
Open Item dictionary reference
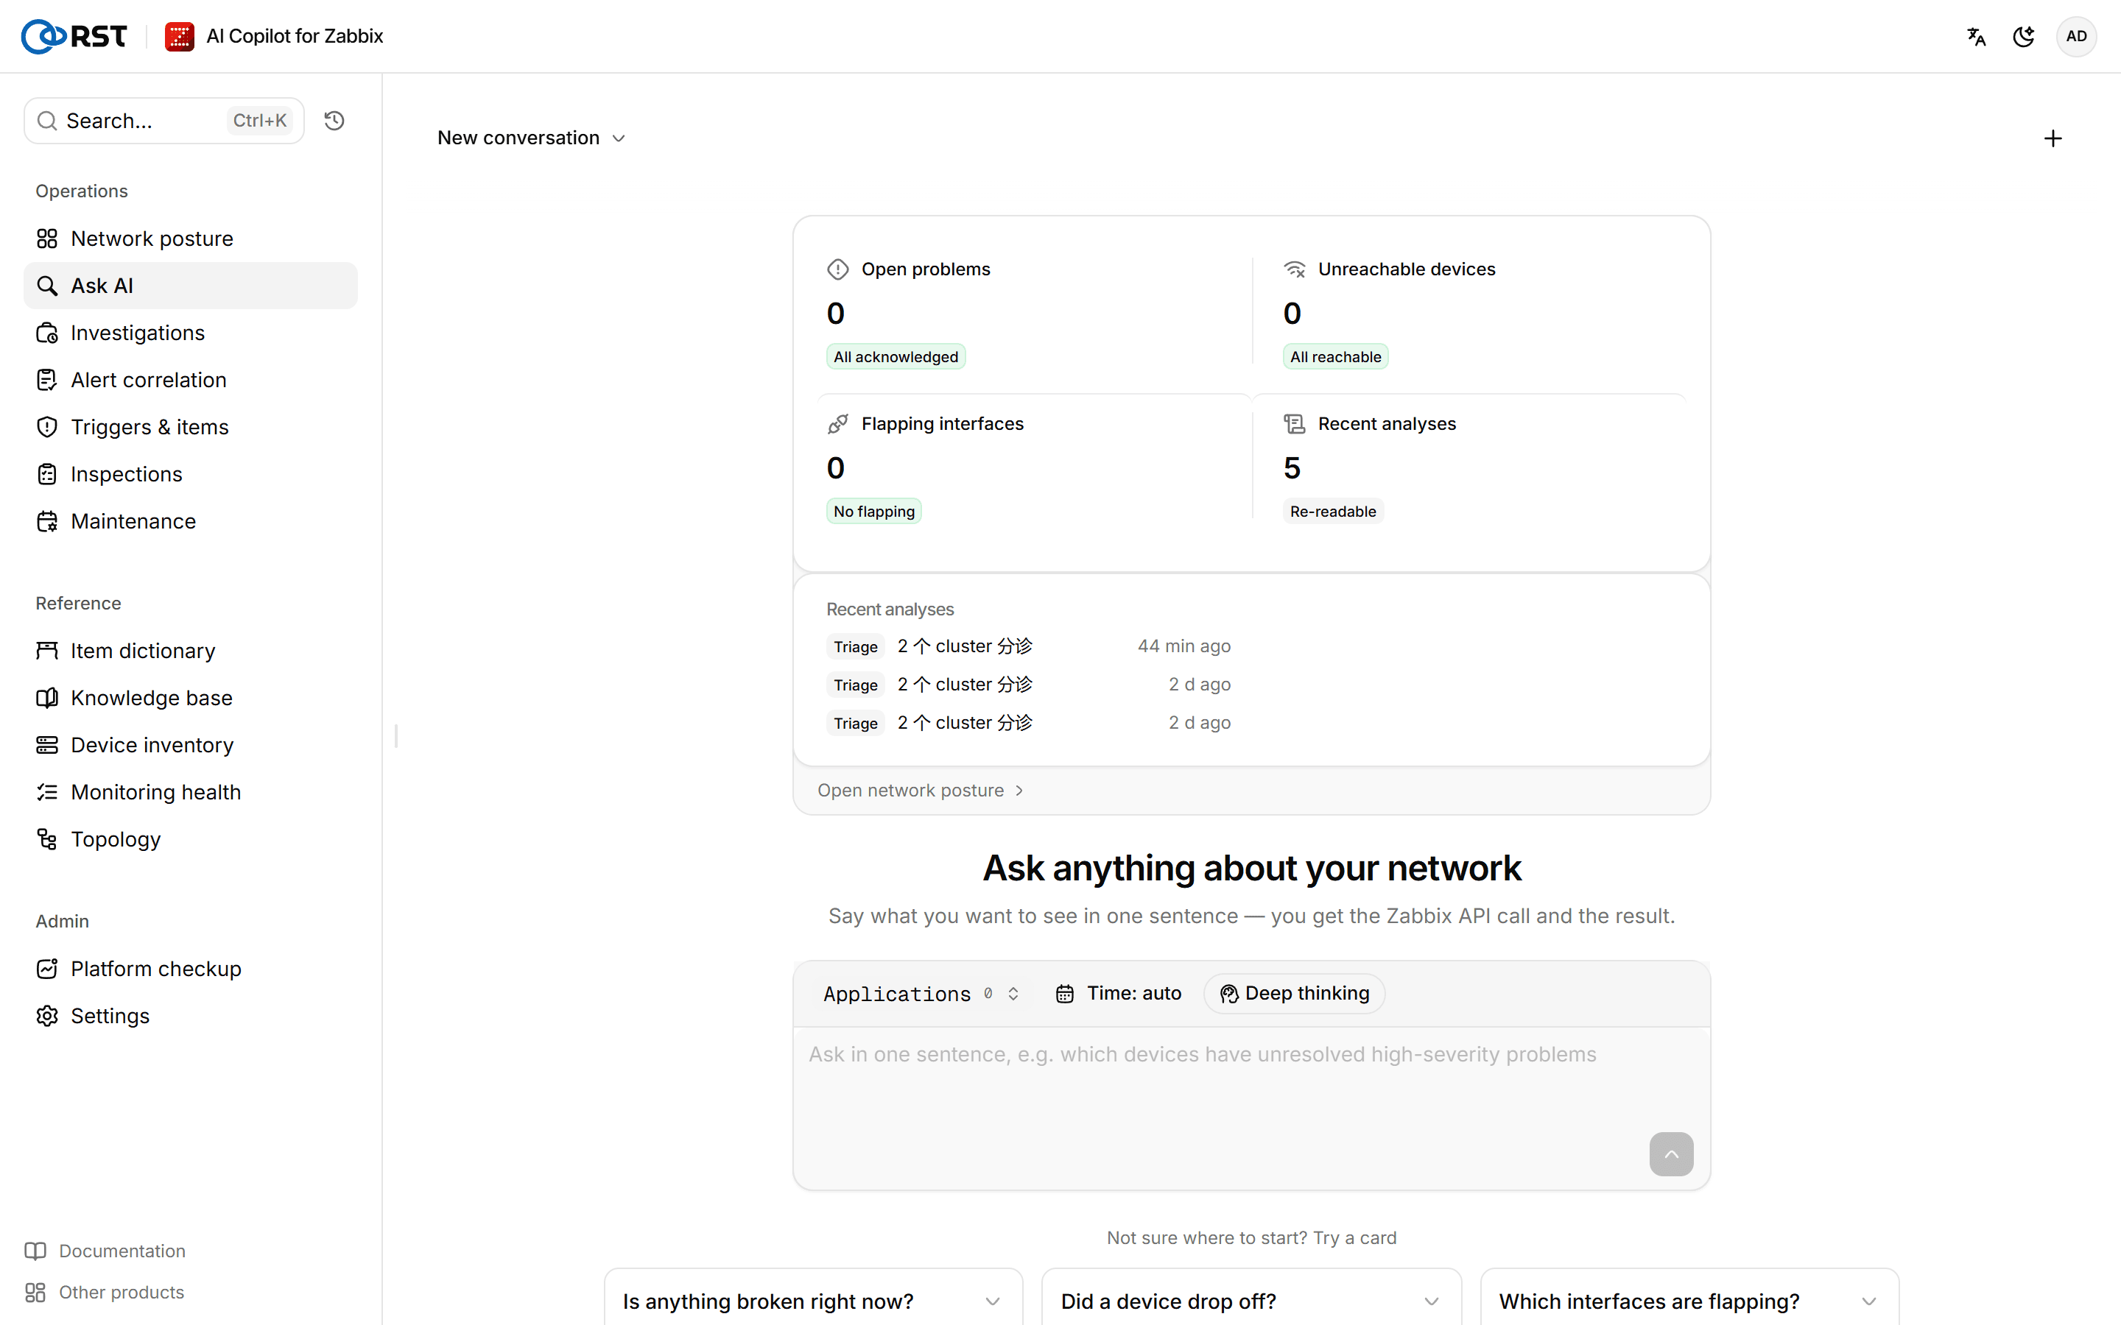(190, 650)
